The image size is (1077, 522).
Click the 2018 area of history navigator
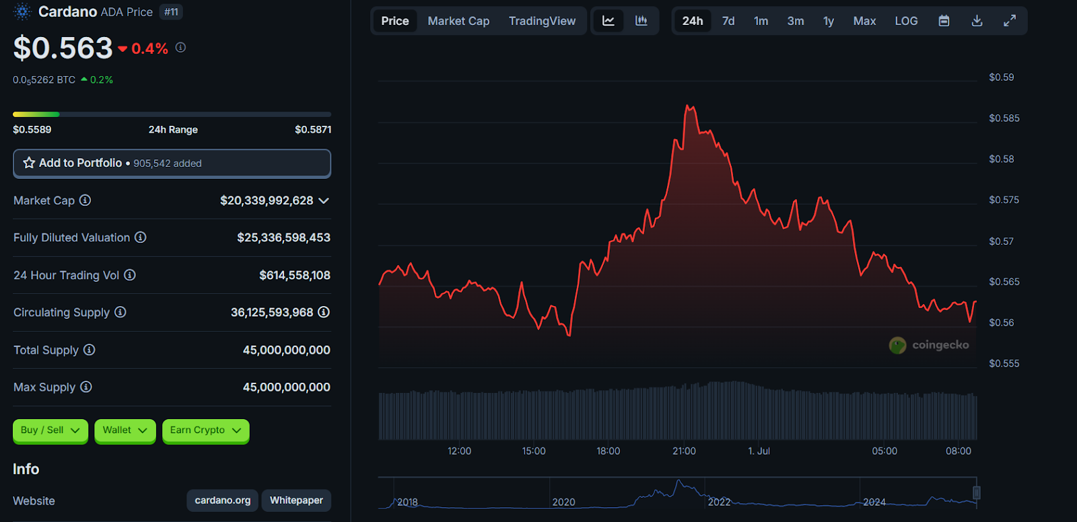click(407, 502)
